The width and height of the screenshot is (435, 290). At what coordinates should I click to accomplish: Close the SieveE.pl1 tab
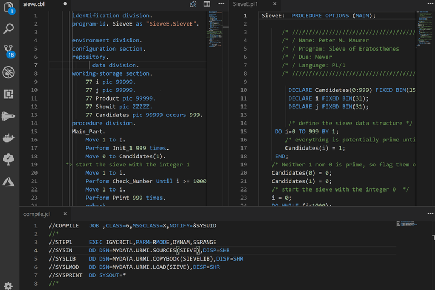275,4
